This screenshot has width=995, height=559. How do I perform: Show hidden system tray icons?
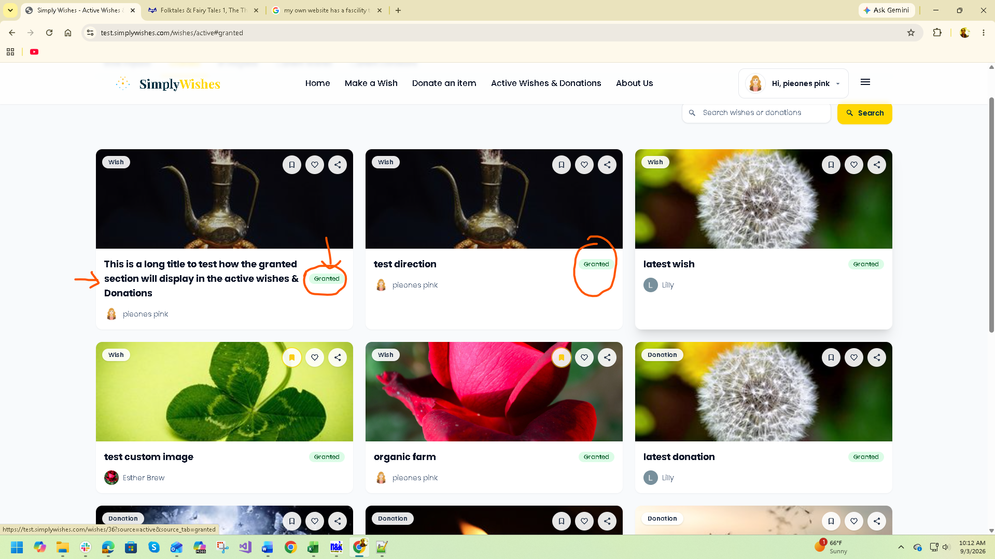tap(901, 547)
